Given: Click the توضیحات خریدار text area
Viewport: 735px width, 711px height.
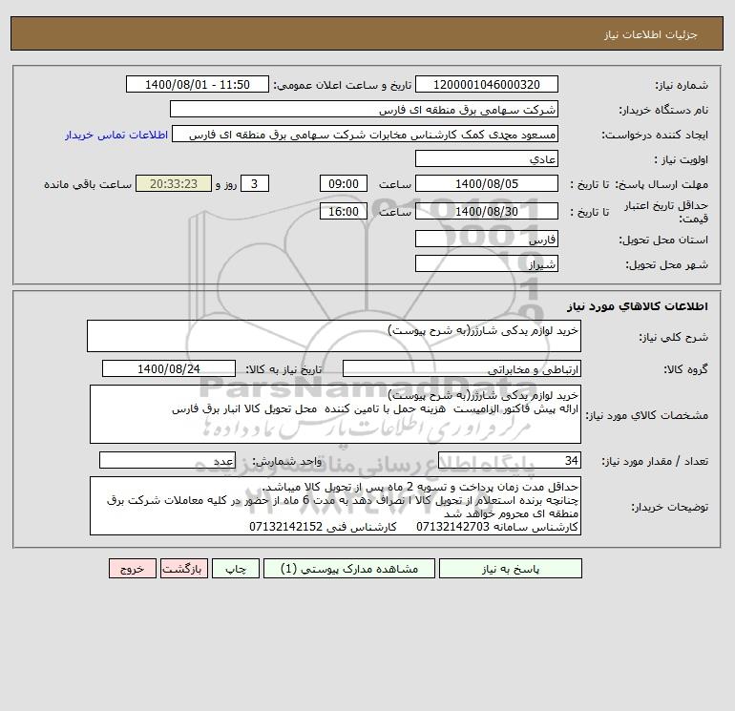Looking at the screenshot, I should point(335,506).
